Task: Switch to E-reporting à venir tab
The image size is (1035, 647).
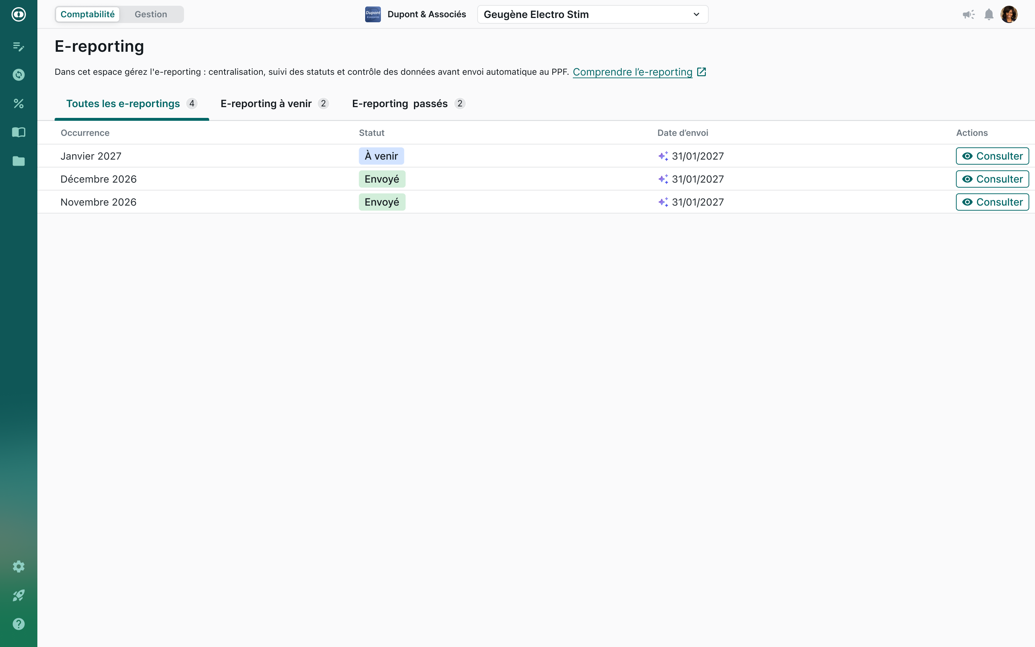Action: (274, 104)
